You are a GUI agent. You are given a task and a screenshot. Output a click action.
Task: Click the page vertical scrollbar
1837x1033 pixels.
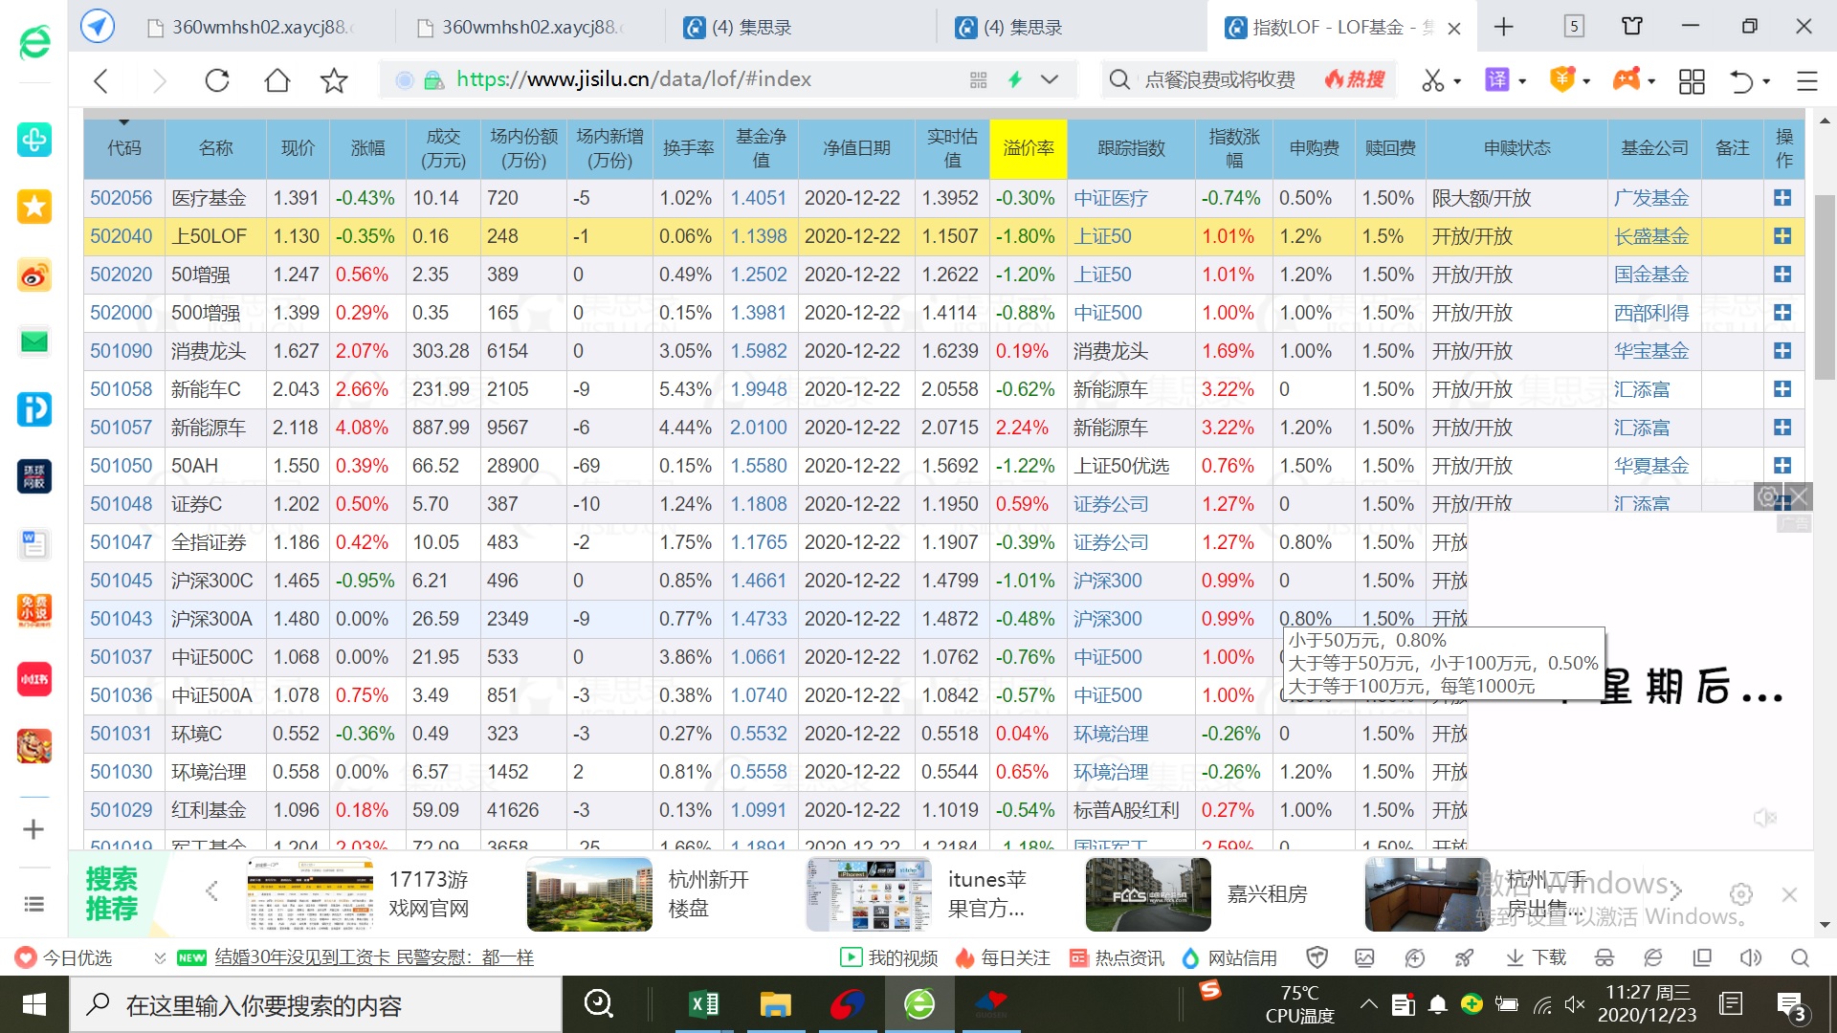1825,287
